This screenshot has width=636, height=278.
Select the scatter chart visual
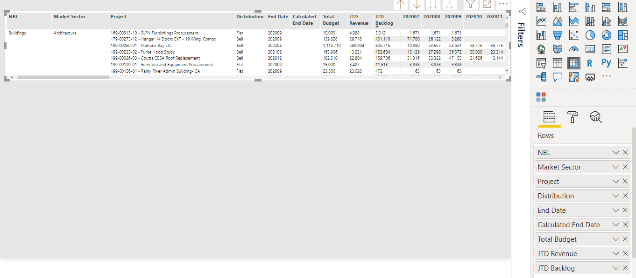574,35
